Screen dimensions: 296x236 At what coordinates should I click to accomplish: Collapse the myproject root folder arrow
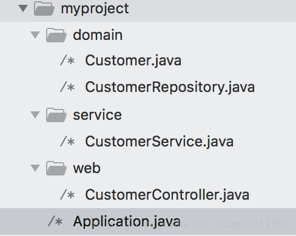coord(23,8)
